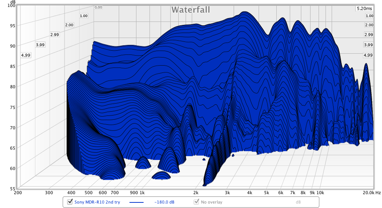Click the 95 dB level axis label
Viewport: 382px width, 208px height.
tap(12, 26)
